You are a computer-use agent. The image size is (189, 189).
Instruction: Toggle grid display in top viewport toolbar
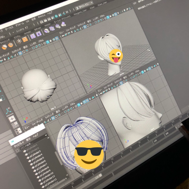[20, 53]
